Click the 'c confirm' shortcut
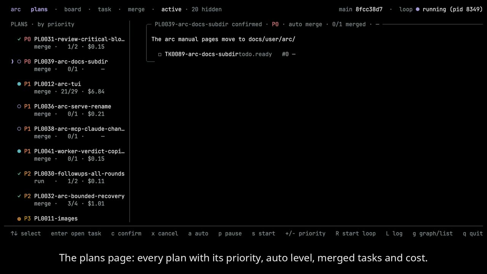Screen dimensions: 487x274 click(x=126, y=234)
